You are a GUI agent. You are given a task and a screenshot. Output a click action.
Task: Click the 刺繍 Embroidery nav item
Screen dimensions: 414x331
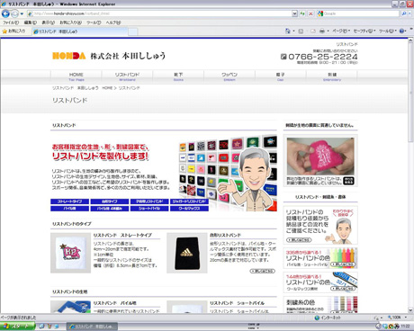click(332, 76)
